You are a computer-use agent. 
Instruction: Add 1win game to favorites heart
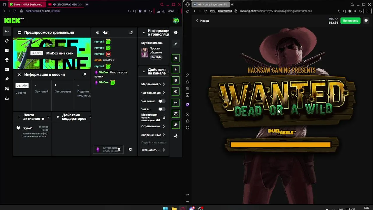(366, 21)
